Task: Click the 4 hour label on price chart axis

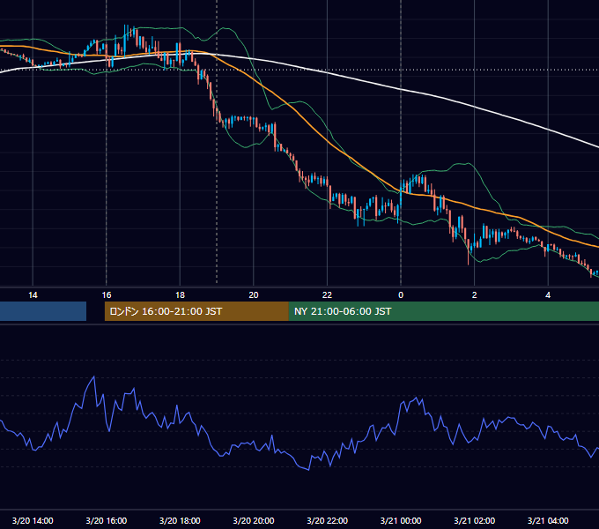Action: point(548,295)
